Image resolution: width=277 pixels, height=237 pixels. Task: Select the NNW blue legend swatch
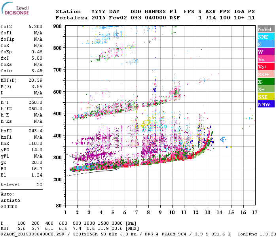pos(266,104)
